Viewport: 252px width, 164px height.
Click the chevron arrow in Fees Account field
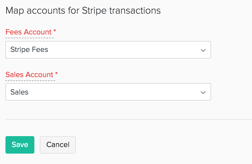203,50
